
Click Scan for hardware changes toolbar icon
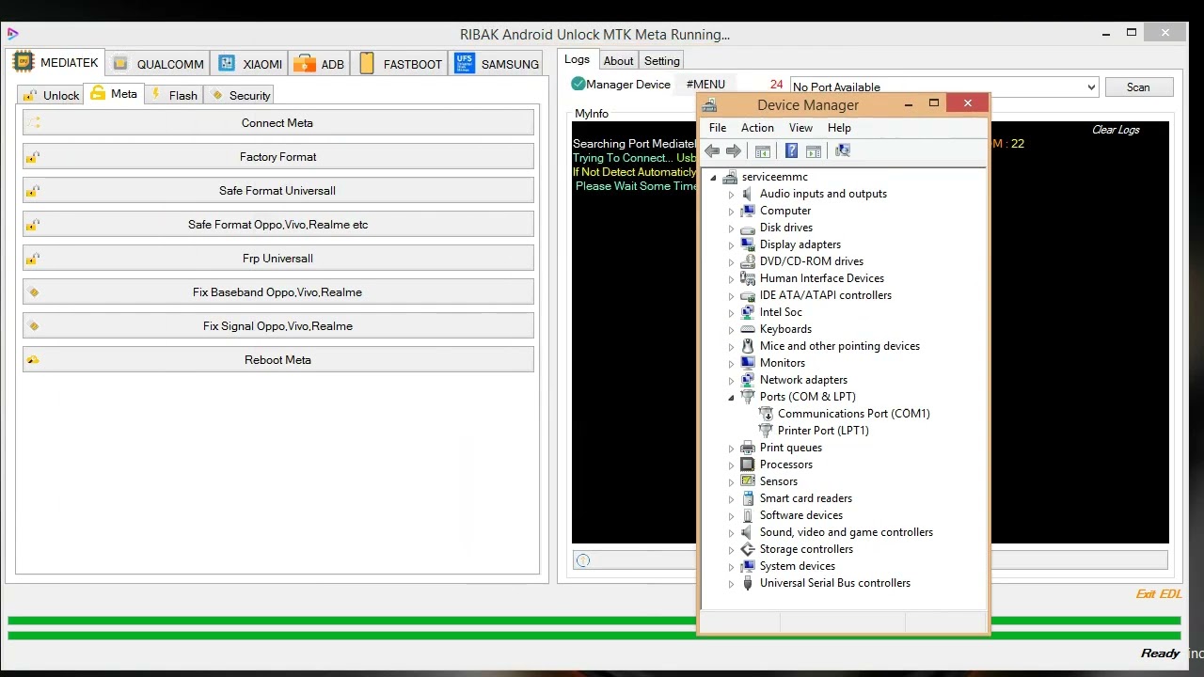(843, 150)
